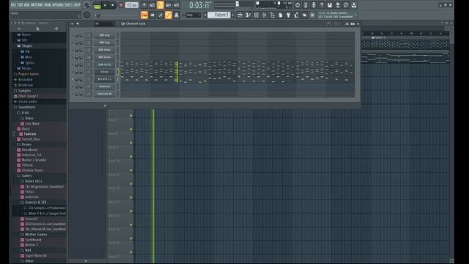Open the piano roll view icon
Image resolution: width=469 pixels, height=264 pixels.
point(248,15)
